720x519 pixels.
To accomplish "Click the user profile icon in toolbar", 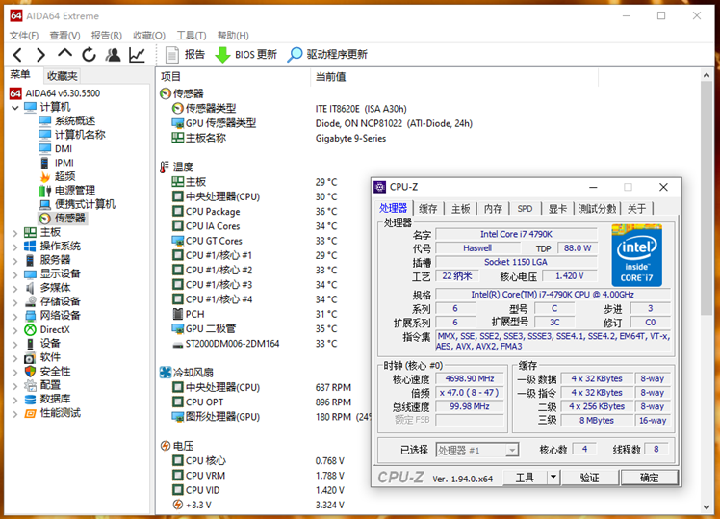I will [x=113, y=55].
